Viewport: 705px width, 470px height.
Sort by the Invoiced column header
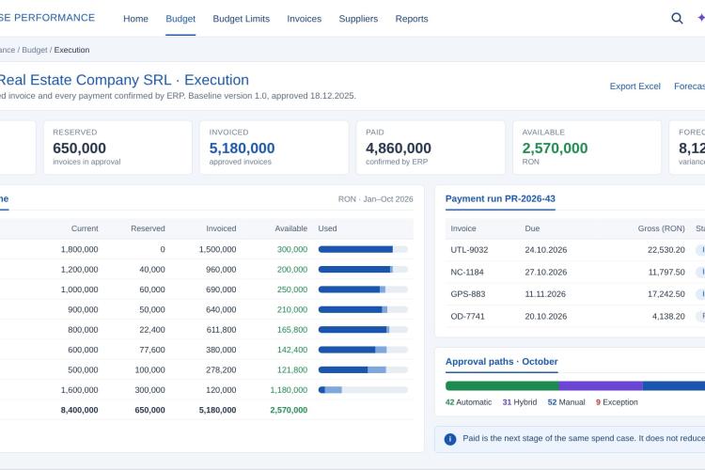point(221,228)
